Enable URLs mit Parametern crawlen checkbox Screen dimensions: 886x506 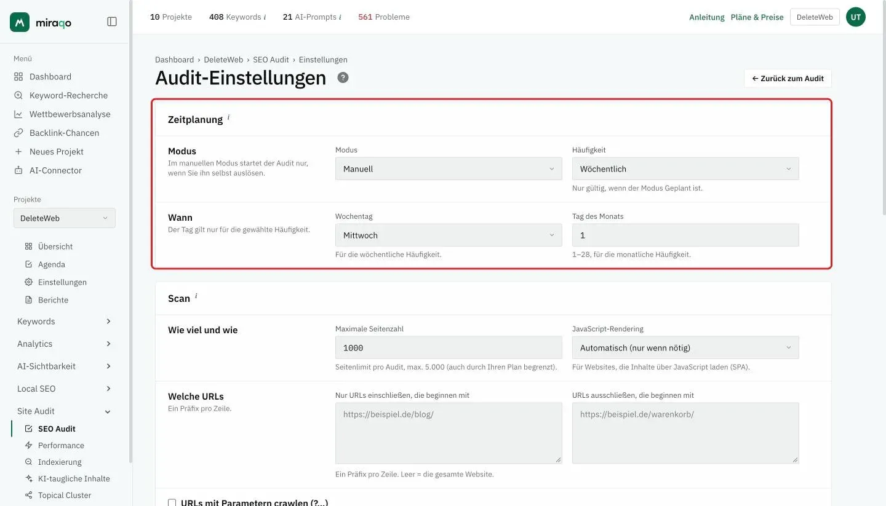[172, 502]
